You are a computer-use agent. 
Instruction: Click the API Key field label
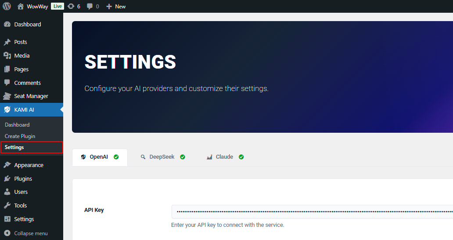point(94,210)
